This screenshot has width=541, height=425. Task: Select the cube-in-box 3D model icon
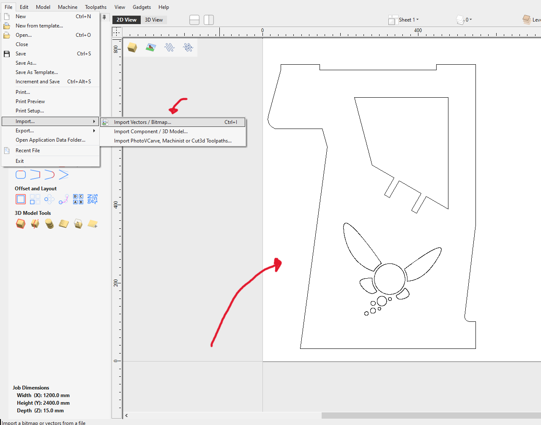tap(78, 224)
